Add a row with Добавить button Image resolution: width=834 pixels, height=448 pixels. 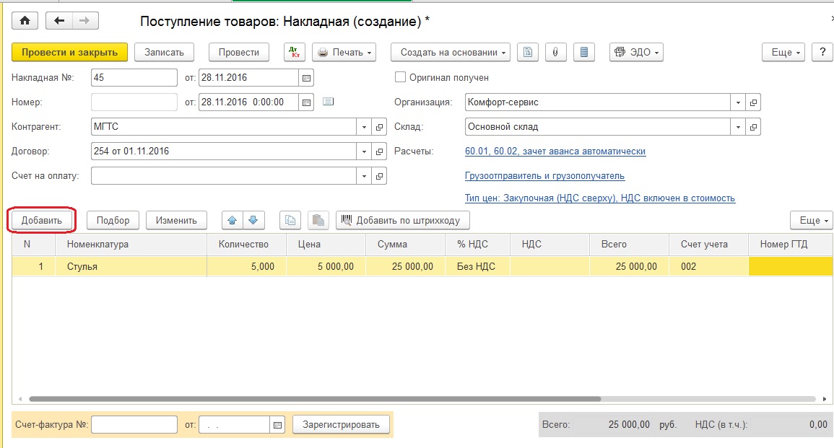click(41, 220)
